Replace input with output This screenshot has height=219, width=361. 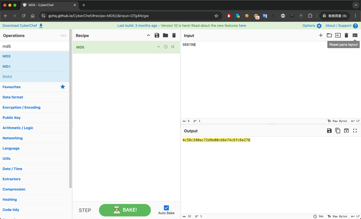346,131
